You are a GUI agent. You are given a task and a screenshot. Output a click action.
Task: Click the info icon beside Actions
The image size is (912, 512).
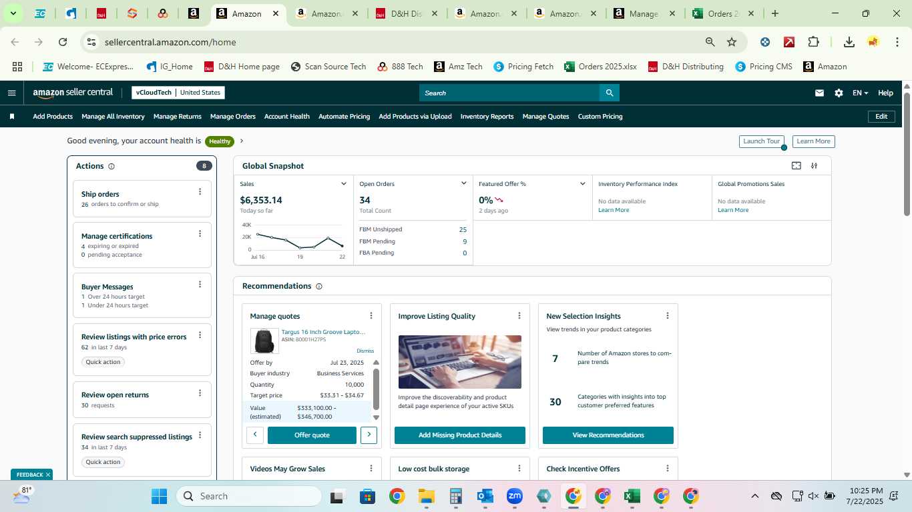pyautogui.click(x=111, y=166)
